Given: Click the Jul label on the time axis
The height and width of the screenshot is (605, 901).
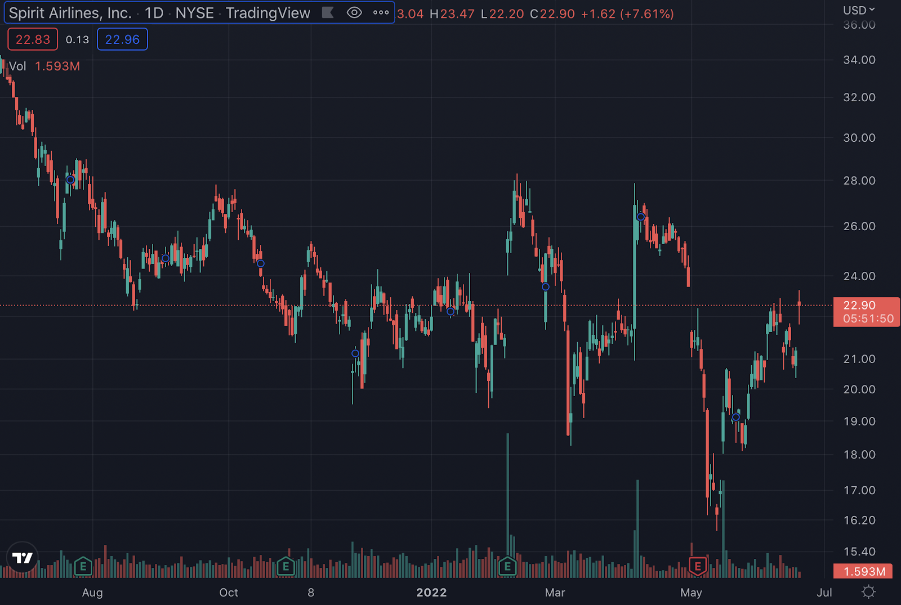Looking at the screenshot, I should coord(824,593).
